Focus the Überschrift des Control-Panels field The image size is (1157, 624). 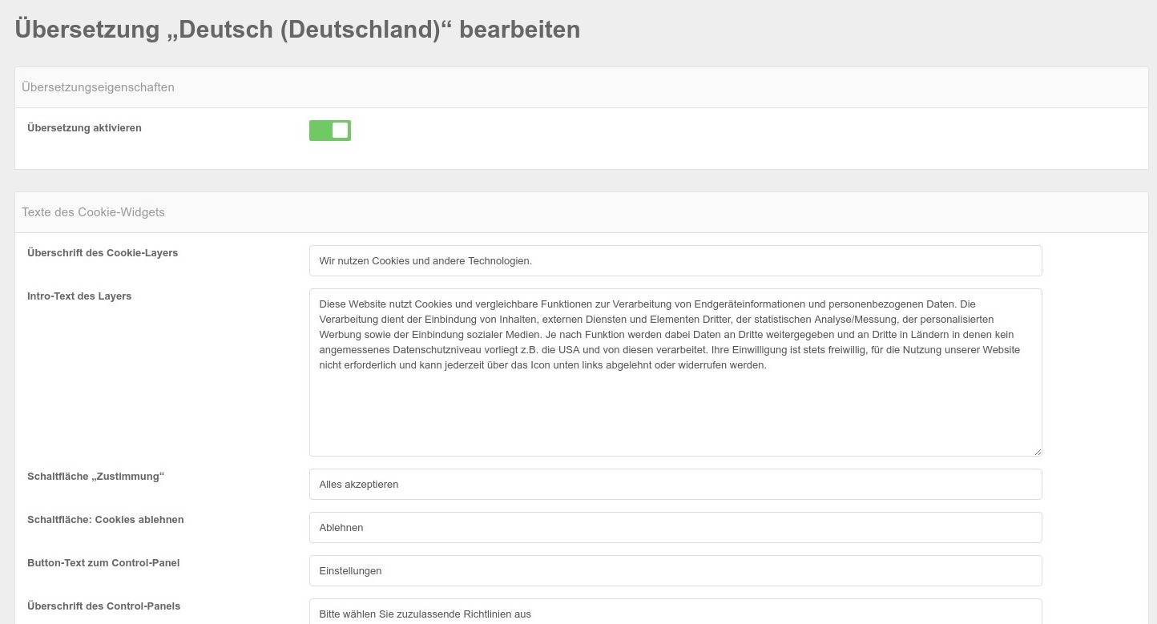coord(675,612)
